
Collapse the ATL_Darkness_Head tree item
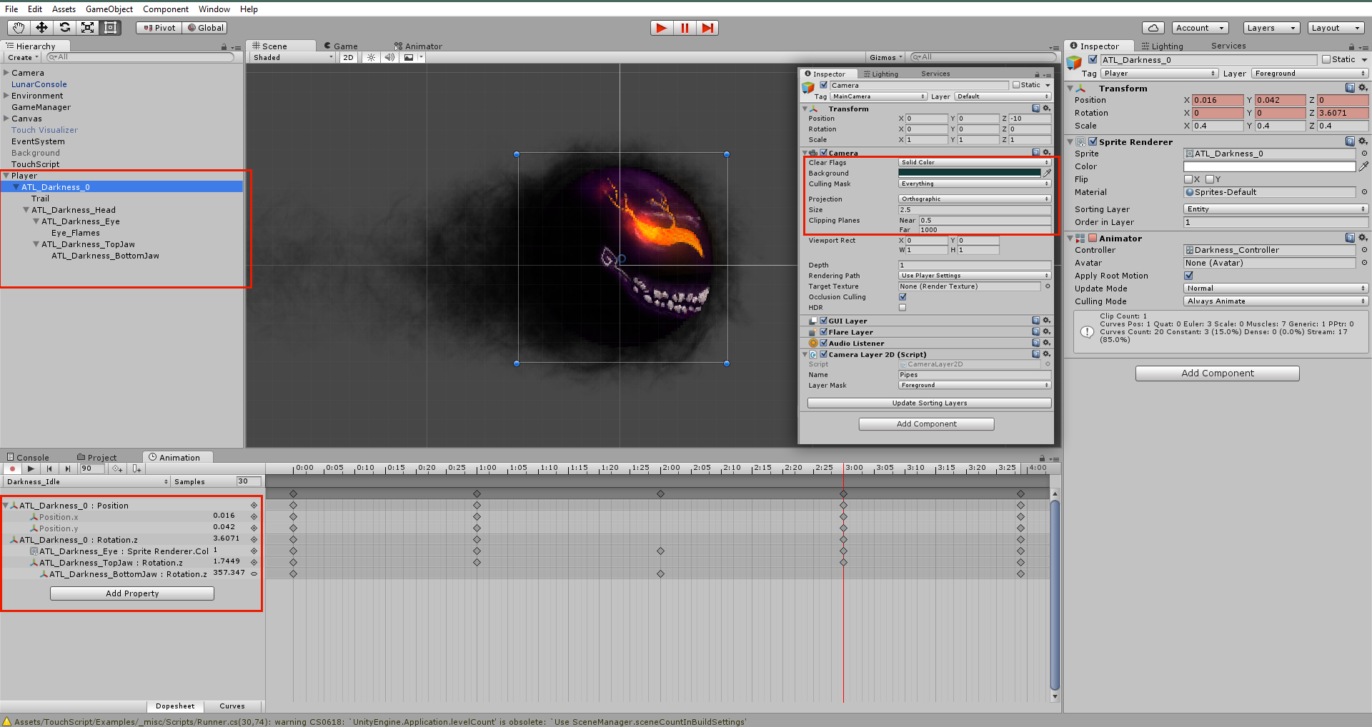coord(26,210)
